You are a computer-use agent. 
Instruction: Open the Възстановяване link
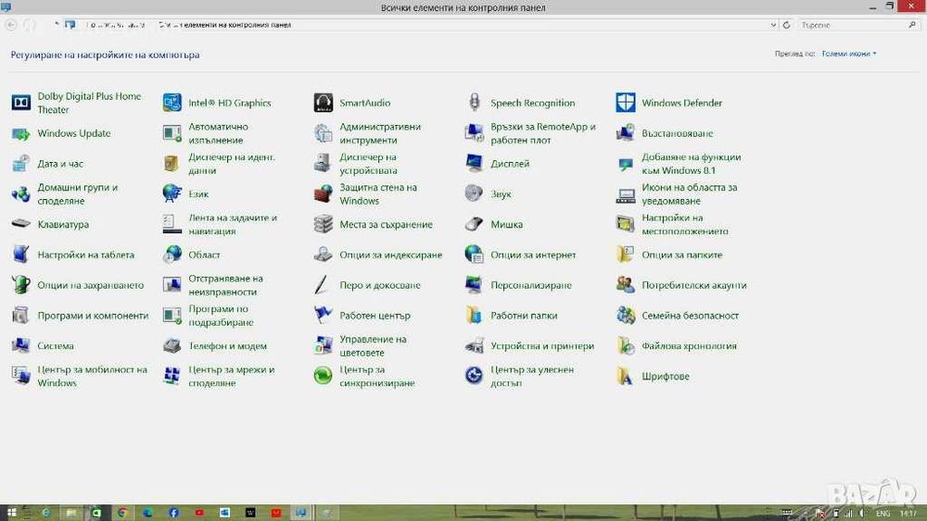coord(678,133)
